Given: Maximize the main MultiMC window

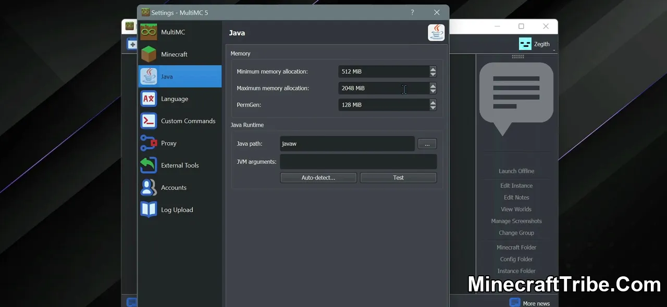Looking at the screenshot, I should click(x=521, y=26).
